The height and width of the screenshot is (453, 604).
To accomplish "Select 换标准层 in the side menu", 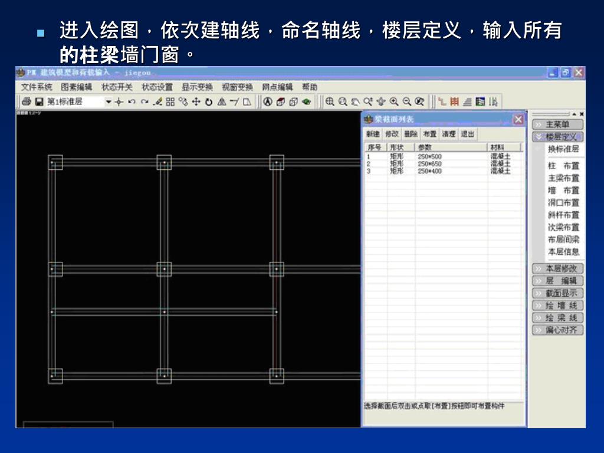I will coord(563,149).
